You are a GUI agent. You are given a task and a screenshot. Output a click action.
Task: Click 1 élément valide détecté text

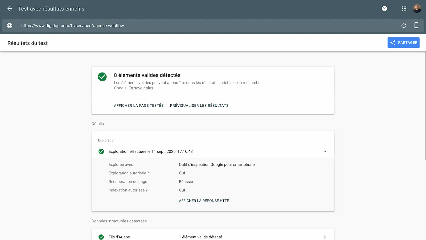click(200, 237)
